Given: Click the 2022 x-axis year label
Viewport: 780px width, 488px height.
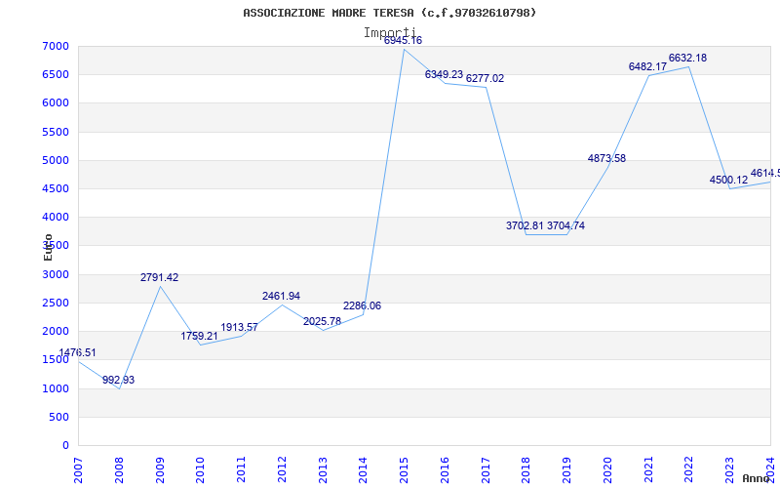Looking at the screenshot, I should (689, 470).
